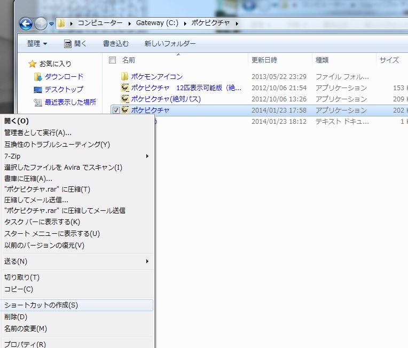Screen dimensions: 408x348
Task: Open デスクトップ in the favorites list
Action: [64, 90]
